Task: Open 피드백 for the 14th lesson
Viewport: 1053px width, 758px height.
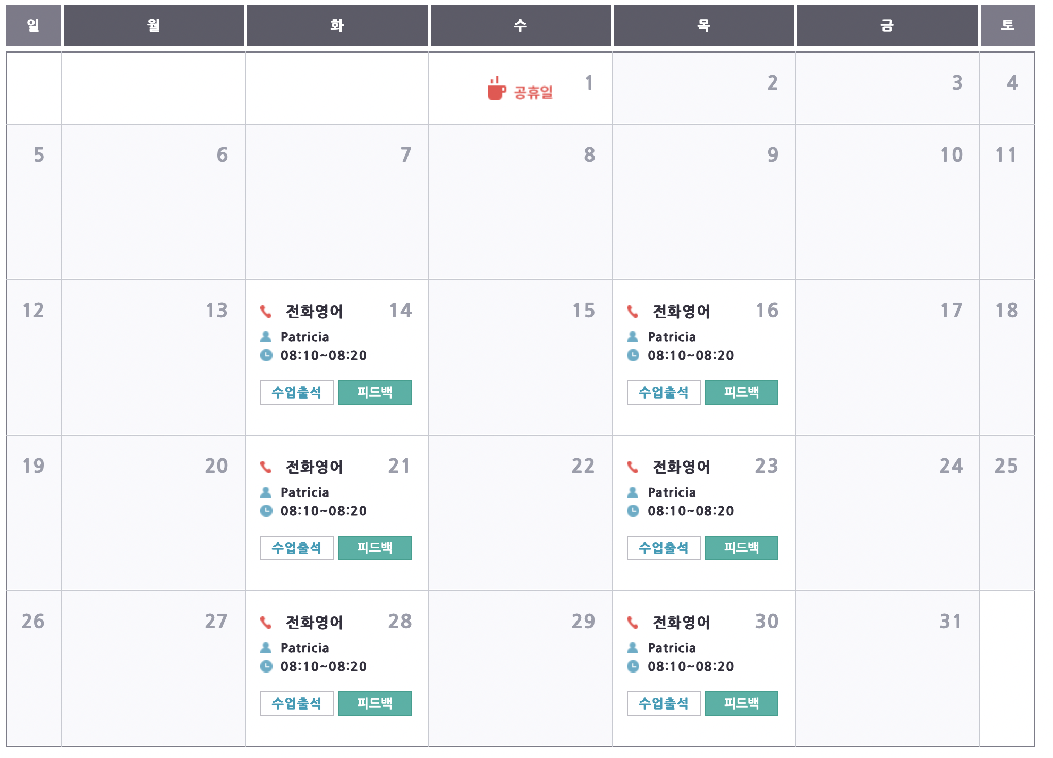Action: point(375,392)
